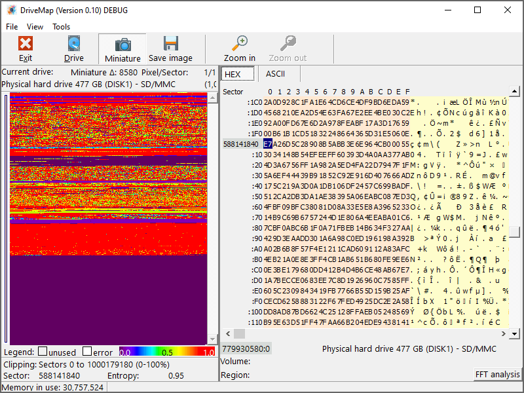This screenshot has height=393, width=524.
Task: Click the entropy color legend gradient bar
Action: (x=167, y=352)
